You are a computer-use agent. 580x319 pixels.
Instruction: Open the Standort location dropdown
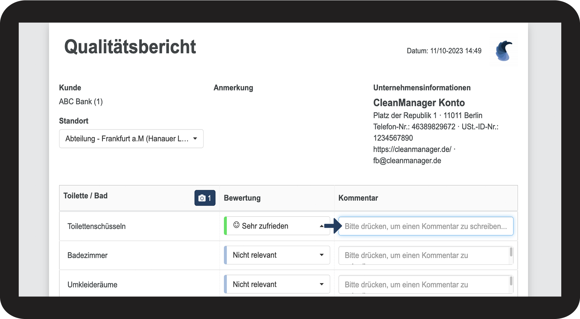point(131,139)
